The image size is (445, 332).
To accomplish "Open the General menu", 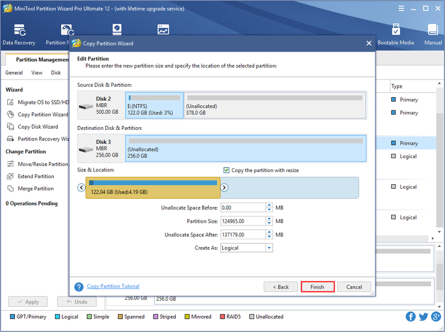I will pyautogui.click(x=14, y=73).
